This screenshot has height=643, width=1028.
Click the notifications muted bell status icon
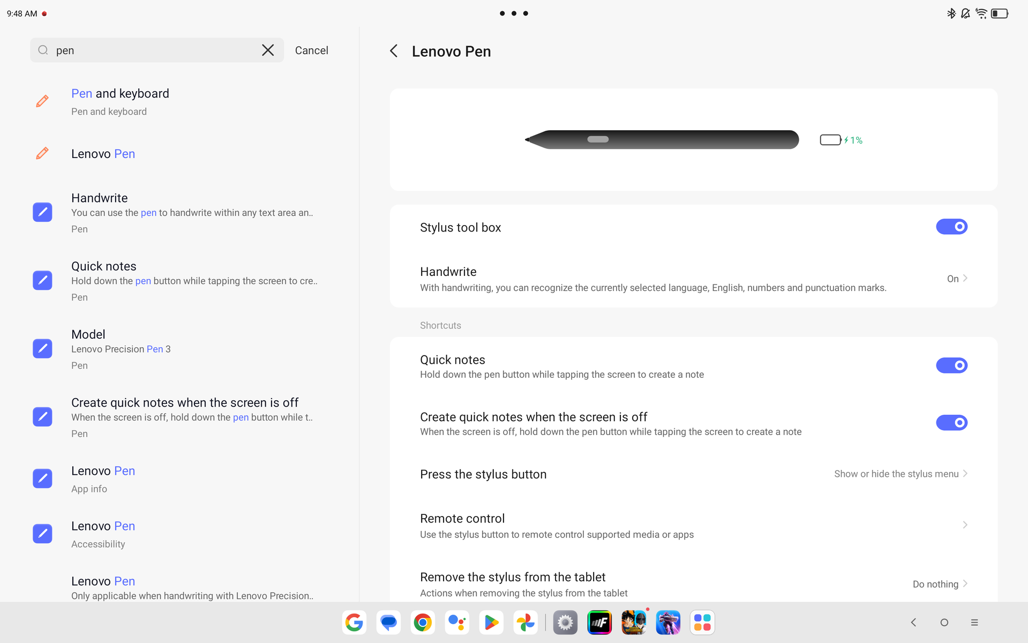[965, 13]
